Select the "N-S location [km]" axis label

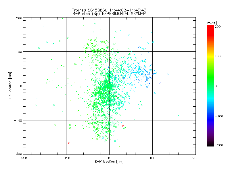10,86
